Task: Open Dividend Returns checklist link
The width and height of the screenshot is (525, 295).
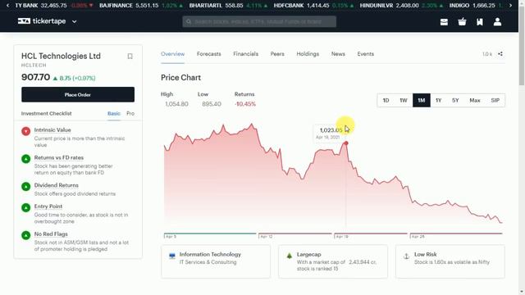Action: (57, 185)
